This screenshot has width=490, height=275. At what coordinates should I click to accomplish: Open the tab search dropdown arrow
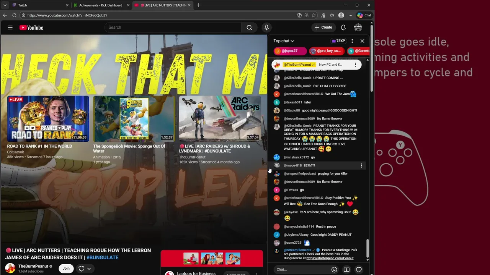click(5, 5)
